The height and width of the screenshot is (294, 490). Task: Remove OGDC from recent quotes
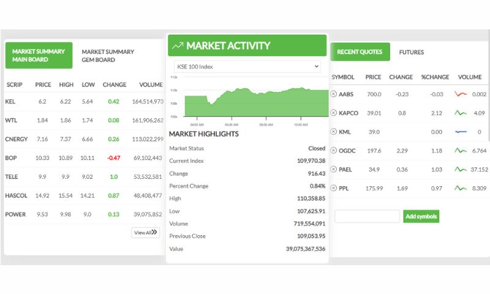point(333,151)
